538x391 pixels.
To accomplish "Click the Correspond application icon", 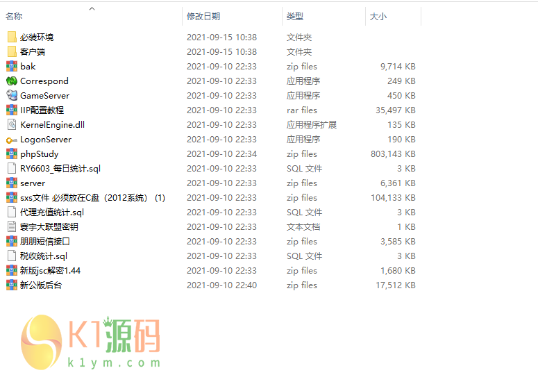I will [12, 81].
